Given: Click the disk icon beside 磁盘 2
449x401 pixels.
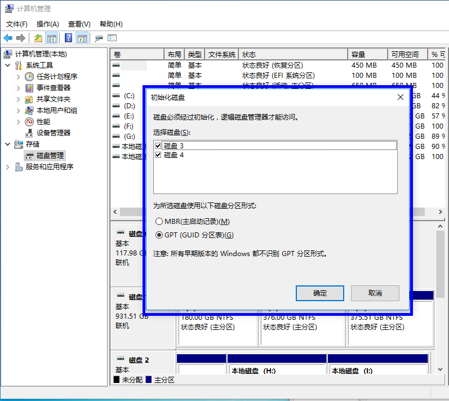Looking at the screenshot, I should point(121,359).
